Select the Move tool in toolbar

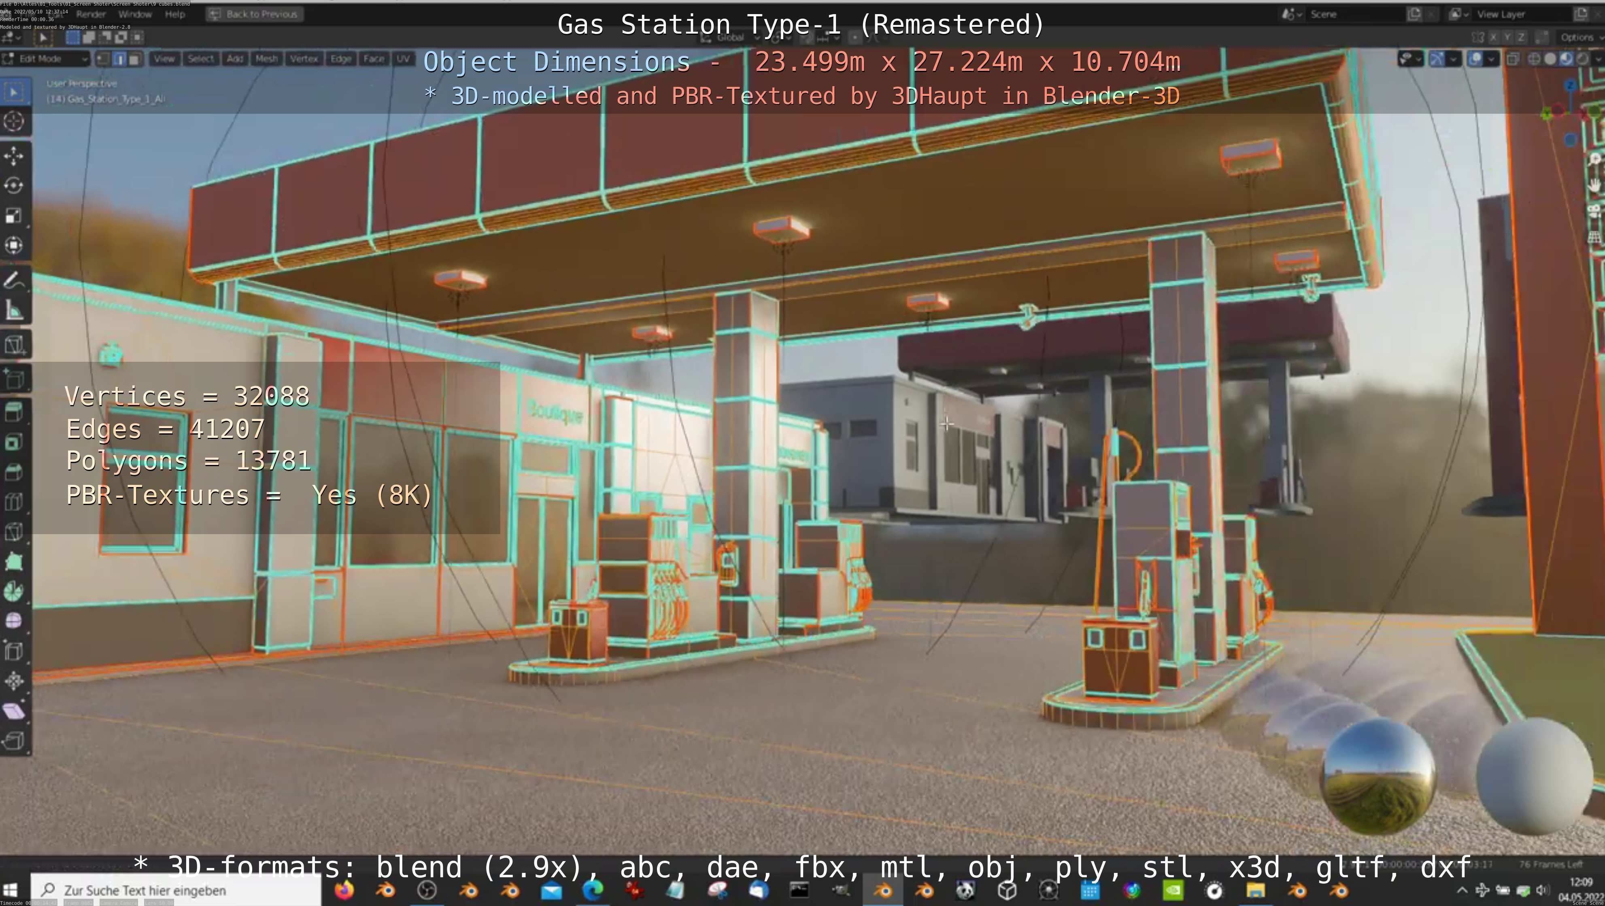pyautogui.click(x=14, y=155)
